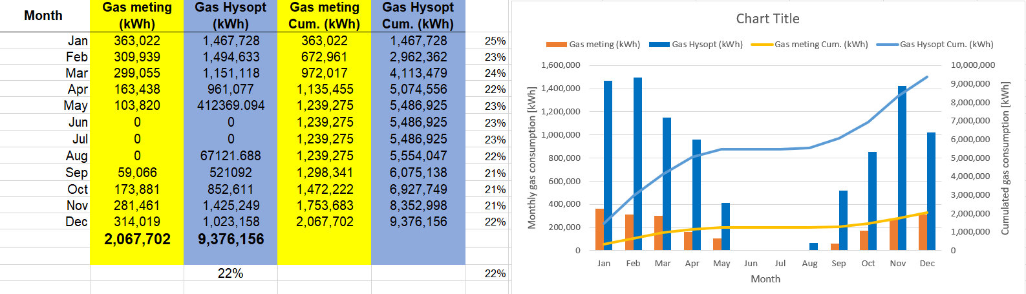Viewport: 1026px width, 294px height.
Task: Select the Gas Hysopt Cum. (kWh) header cell
Action: (418, 16)
